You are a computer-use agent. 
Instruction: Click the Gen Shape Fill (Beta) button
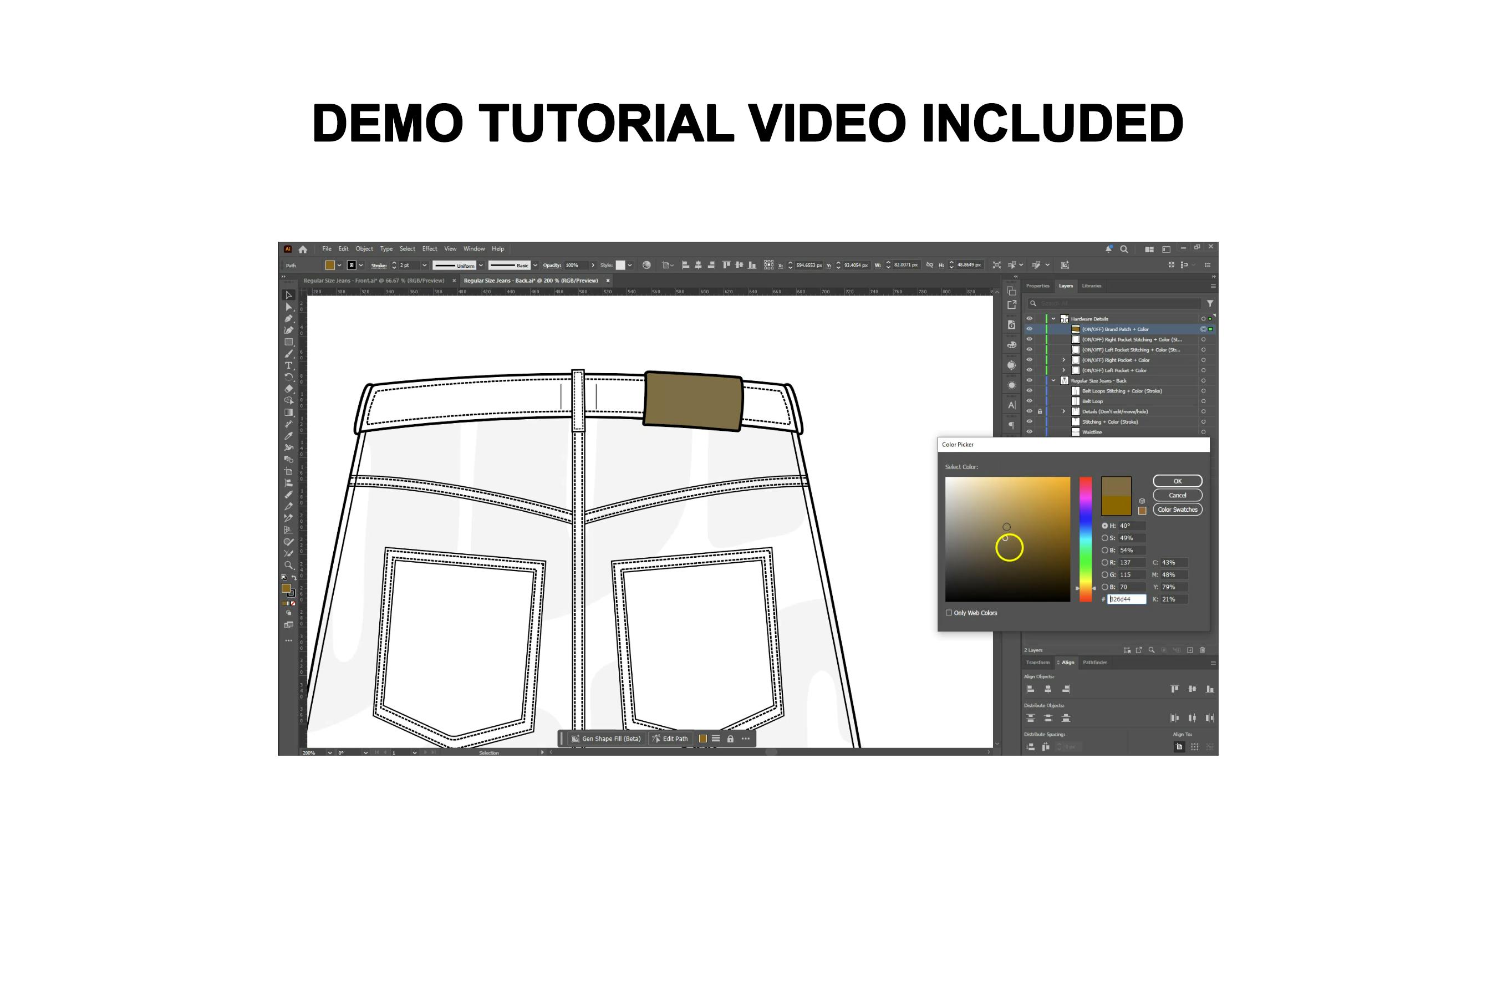(x=606, y=739)
